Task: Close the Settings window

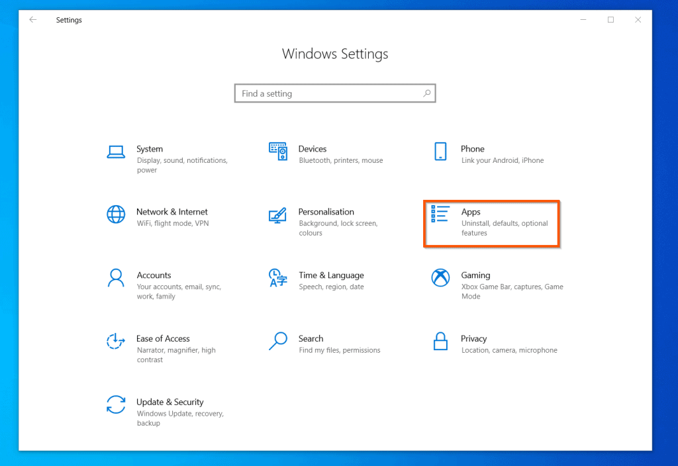Action: (638, 19)
